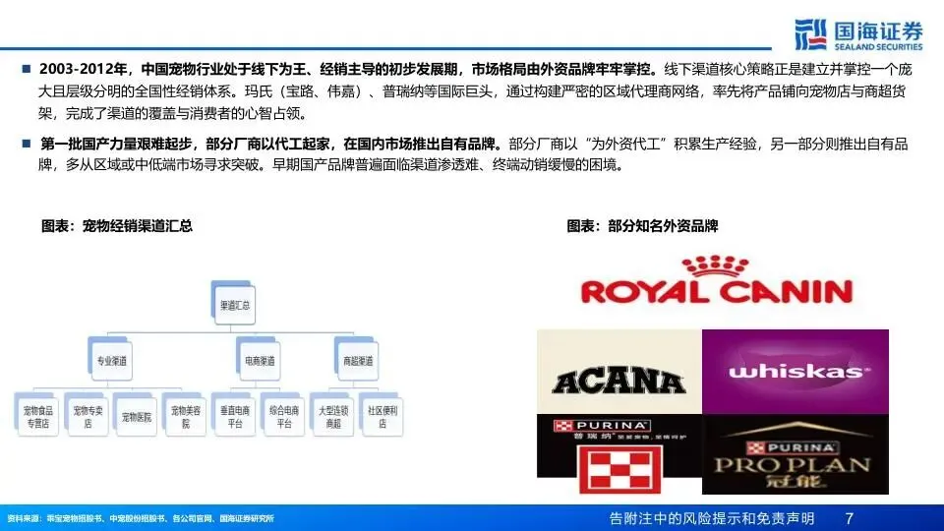The height and width of the screenshot is (531, 944).
Task: Select the 垂直电商平台 box
Action: (235, 417)
